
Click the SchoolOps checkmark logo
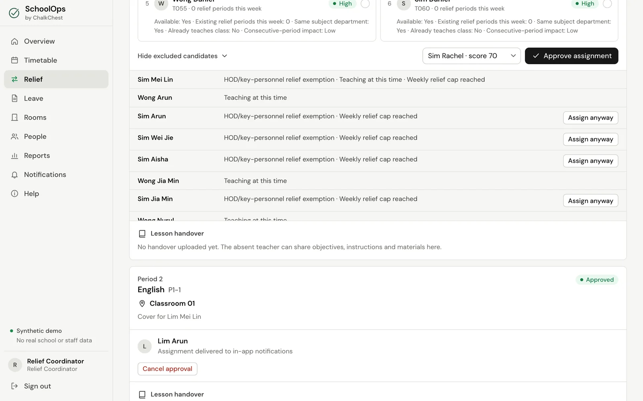tap(14, 13)
